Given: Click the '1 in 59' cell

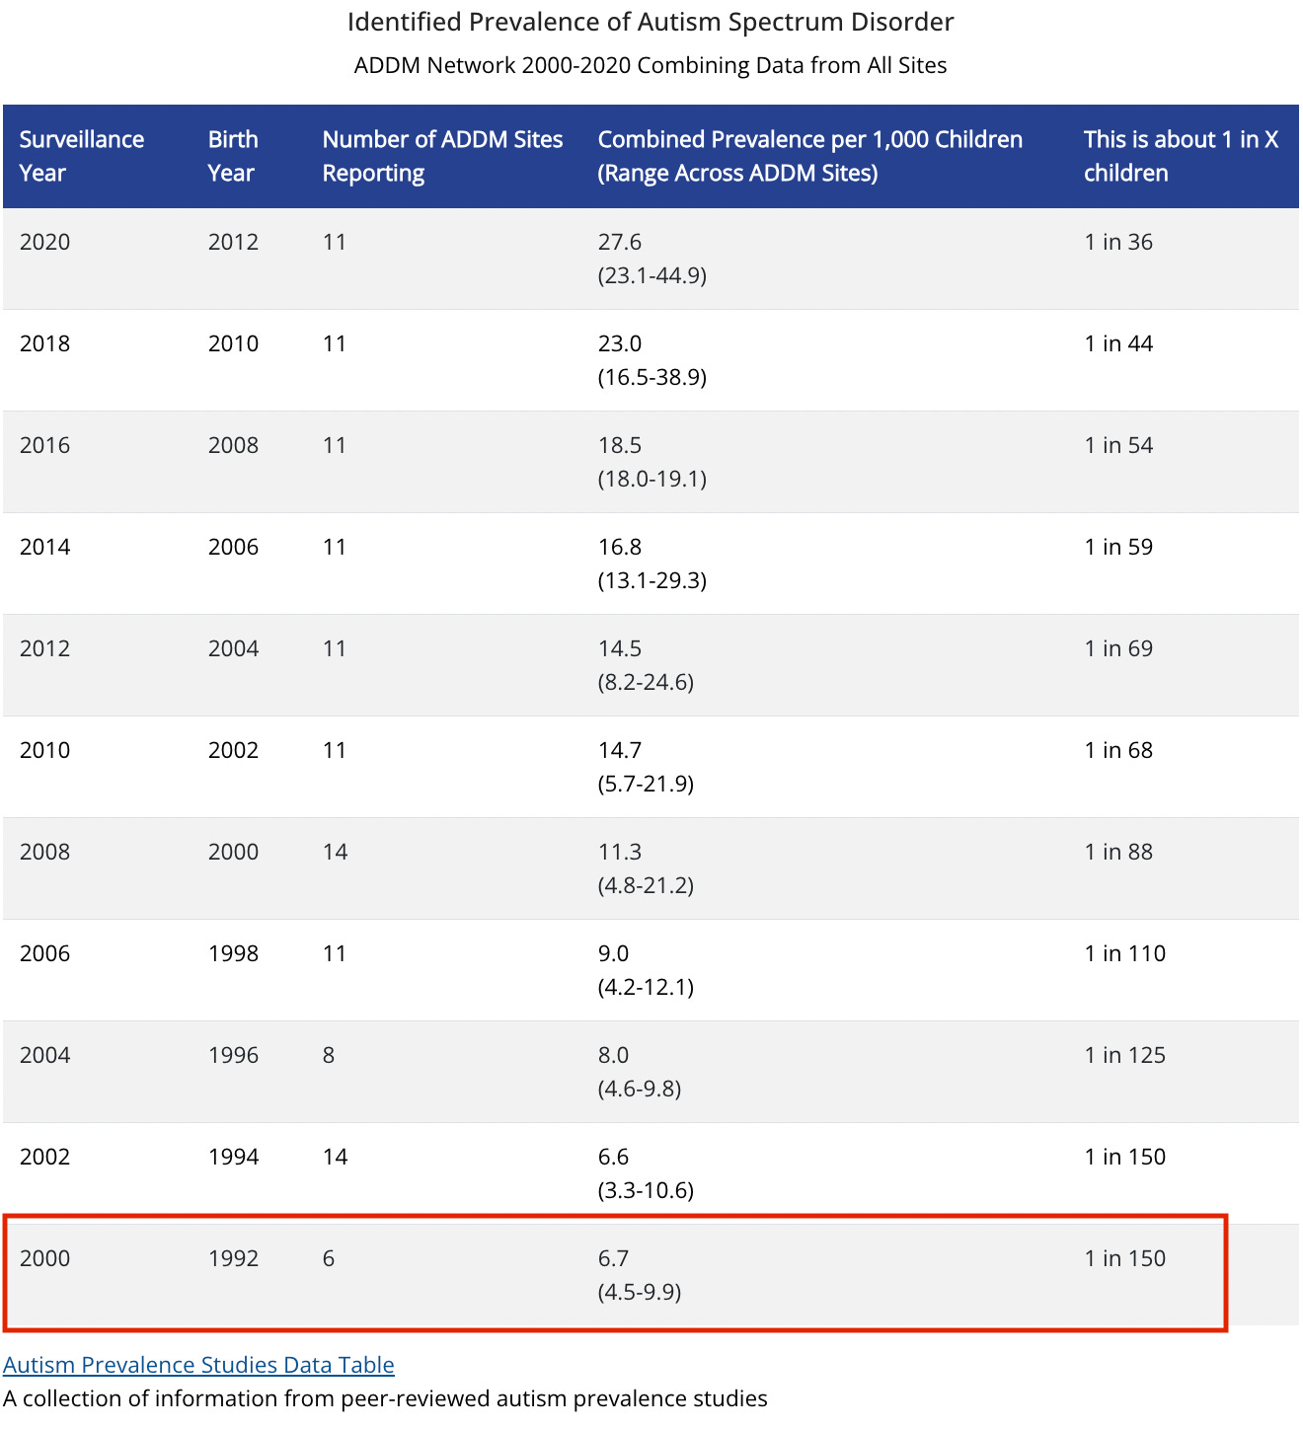Looking at the screenshot, I should click(1118, 547).
